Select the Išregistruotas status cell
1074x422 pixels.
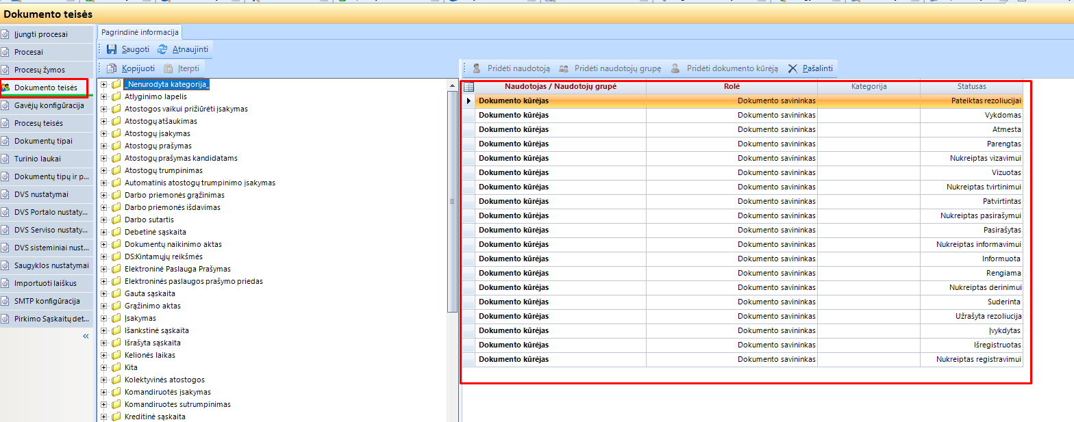[972, 345]
